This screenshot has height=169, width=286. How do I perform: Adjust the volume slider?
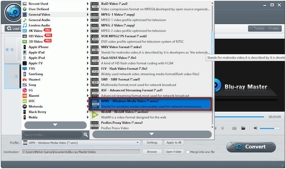tap(268, 128)
